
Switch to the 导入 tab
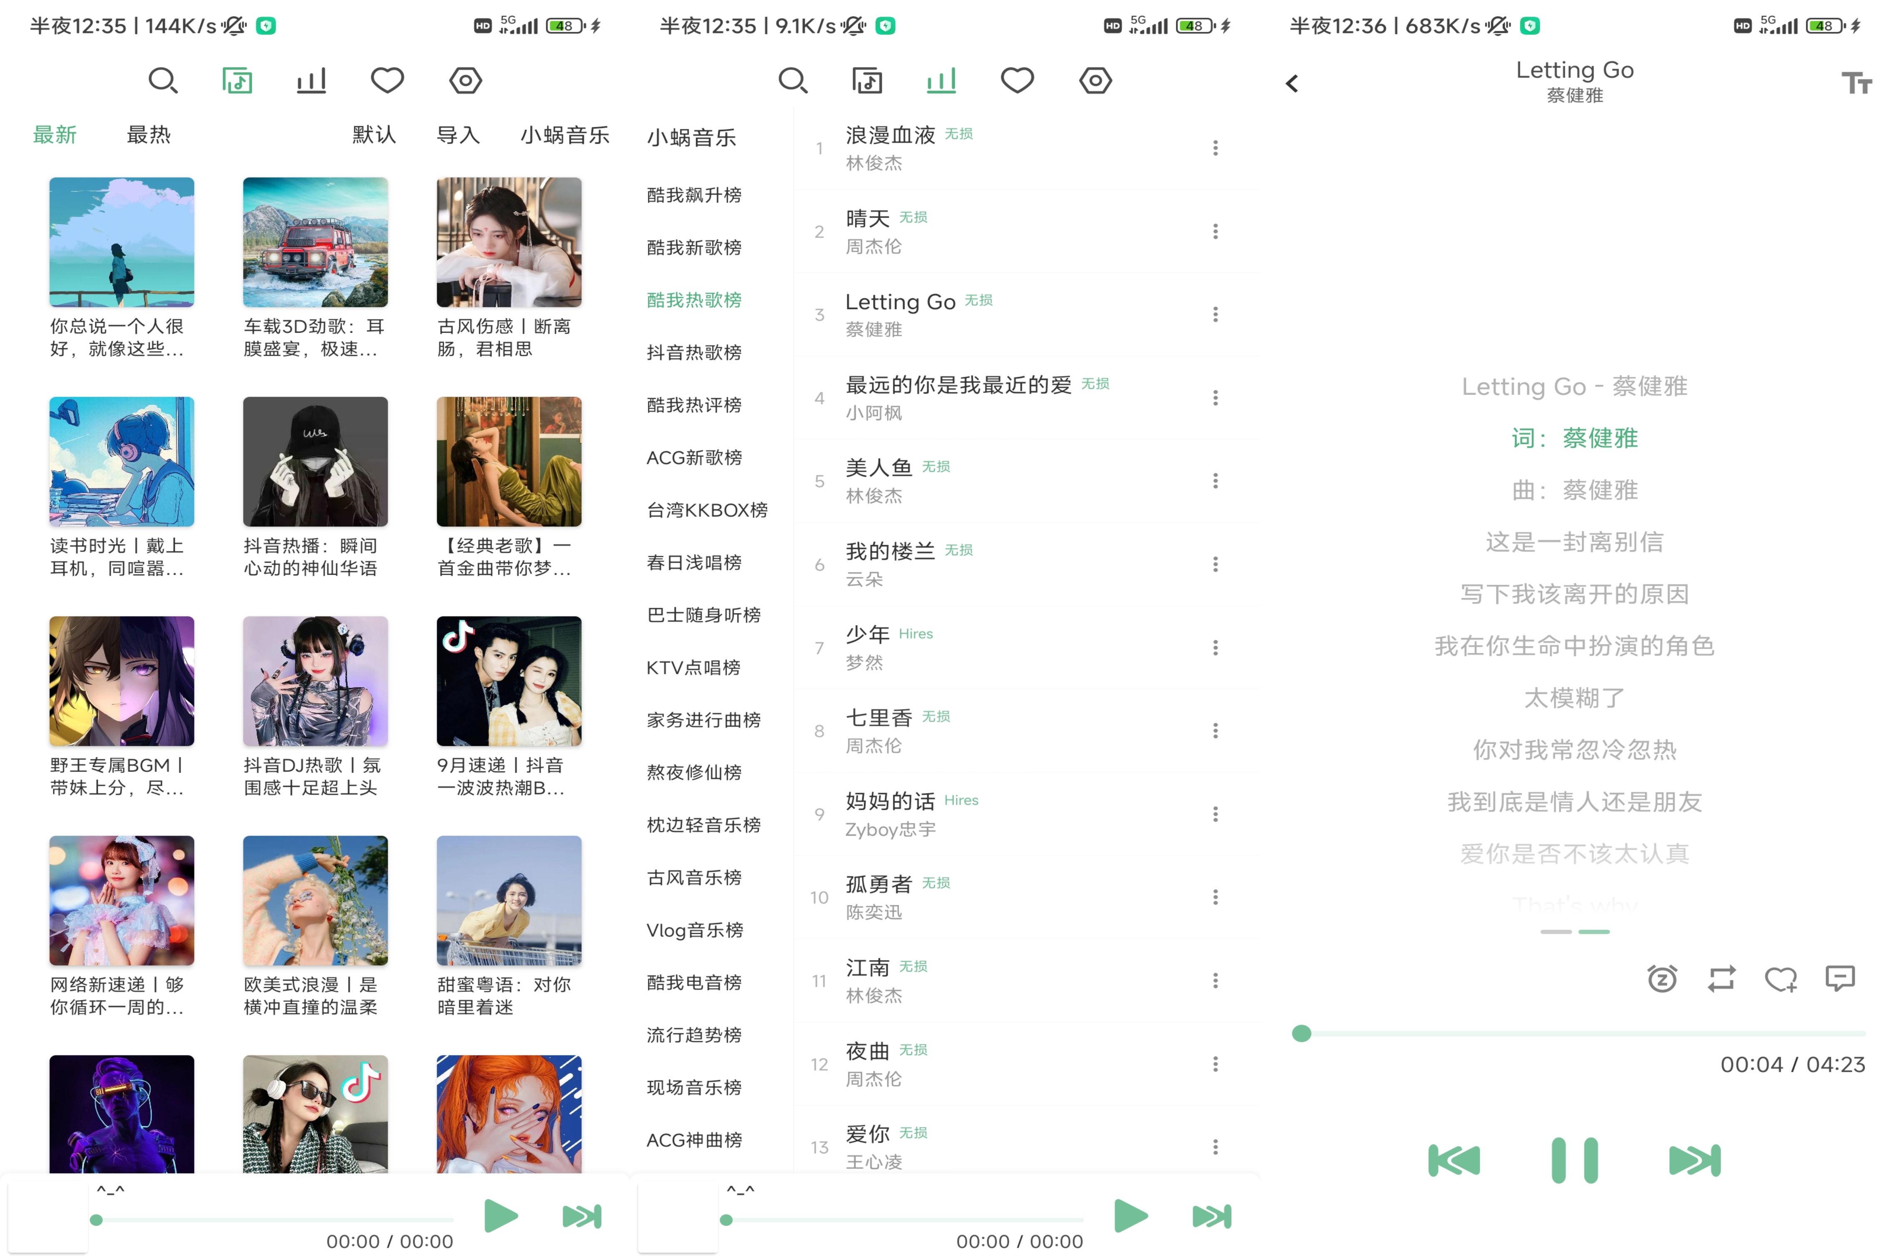point(458,134)
